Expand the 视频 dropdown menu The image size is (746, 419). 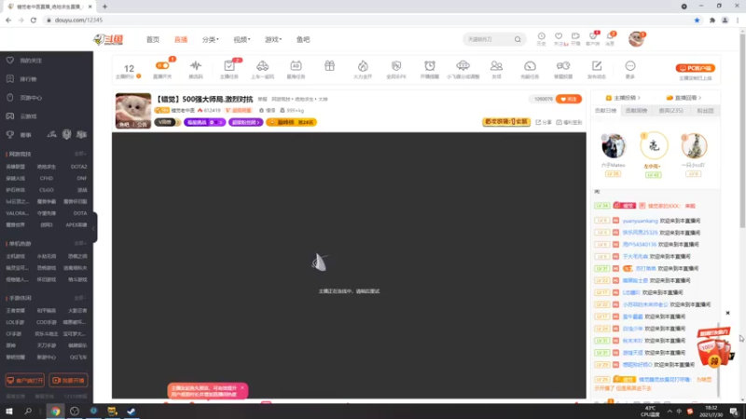coord(242,39)
